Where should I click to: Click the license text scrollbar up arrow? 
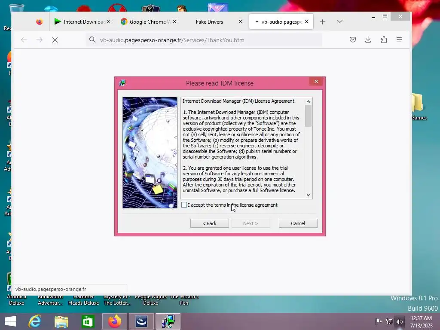(309, 101)
